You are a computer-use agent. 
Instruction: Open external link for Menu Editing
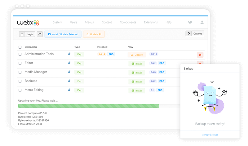click(x=69, y=90)
